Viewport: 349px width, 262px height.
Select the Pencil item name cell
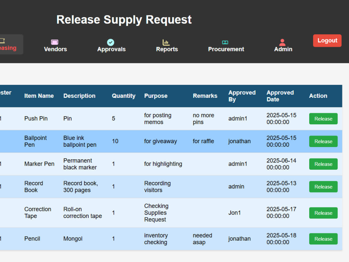(32, 239)
